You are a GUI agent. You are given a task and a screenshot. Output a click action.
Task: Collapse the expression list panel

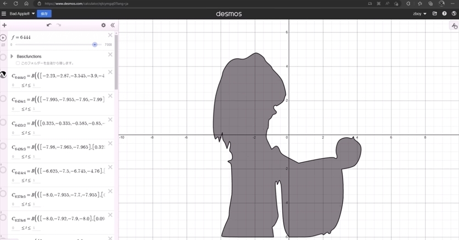(x=112, y=25)
